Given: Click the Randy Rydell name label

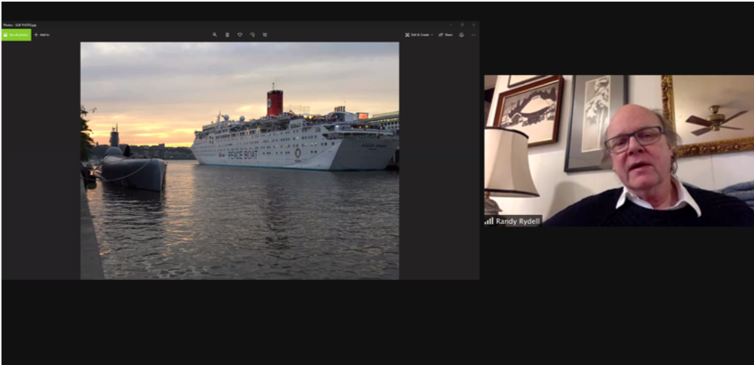Looking at the screenshot, I should (518, 220).
